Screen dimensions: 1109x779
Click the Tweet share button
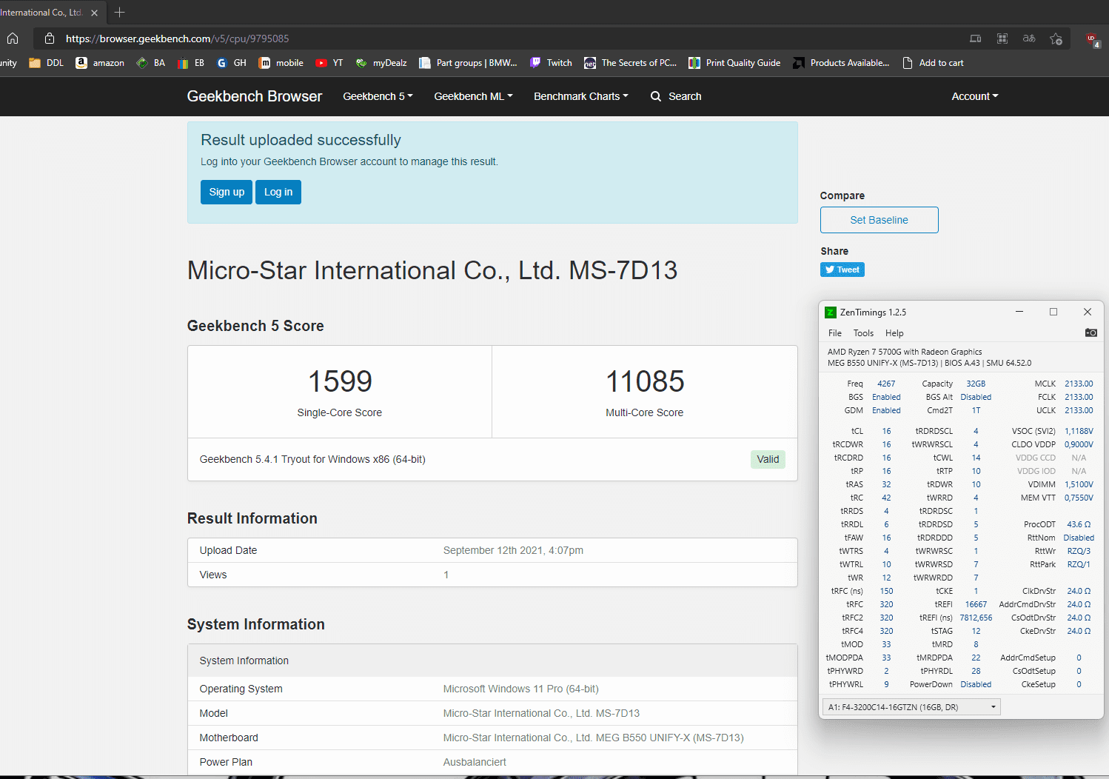click(842, 270)
